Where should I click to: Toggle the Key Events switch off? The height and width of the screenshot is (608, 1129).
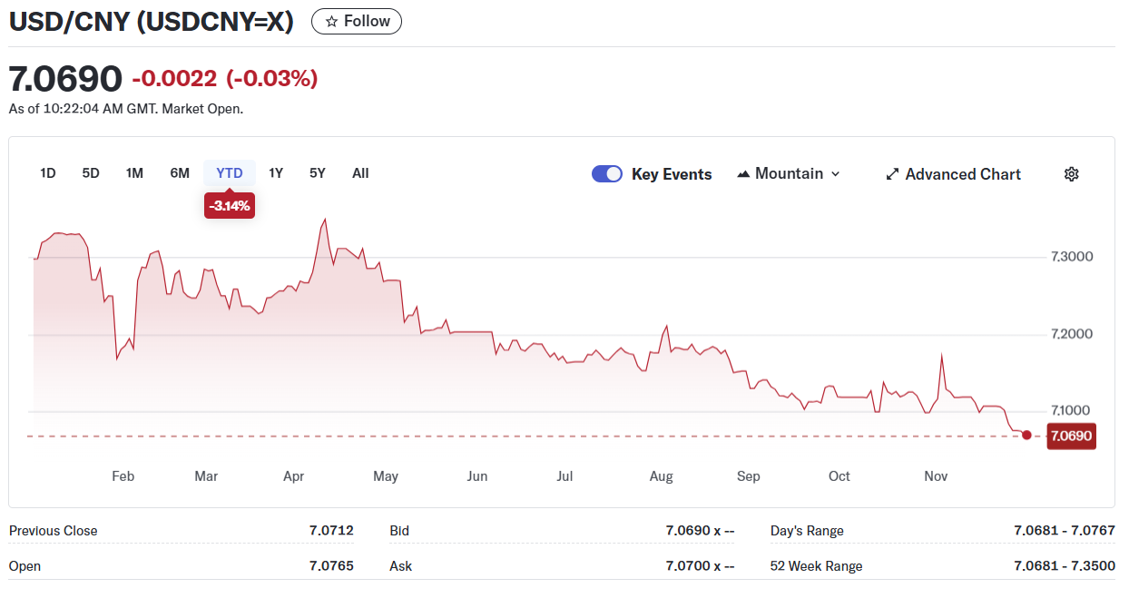[x=606, y=174]
